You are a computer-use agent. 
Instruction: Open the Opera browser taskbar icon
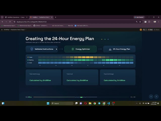(86, 103)
